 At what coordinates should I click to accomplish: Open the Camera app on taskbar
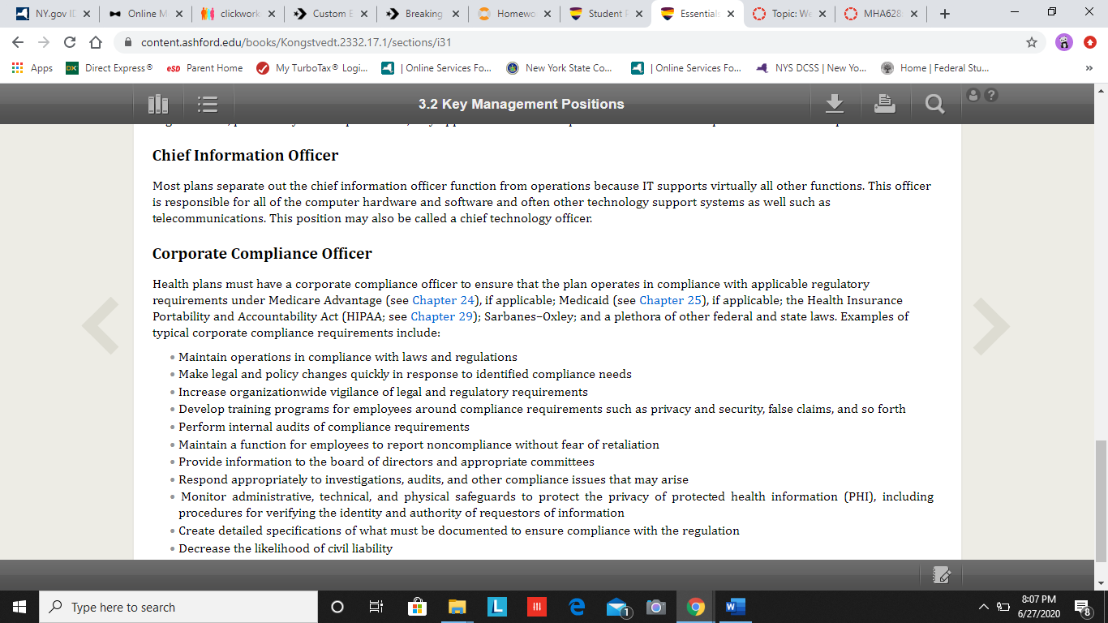[656, 607]
